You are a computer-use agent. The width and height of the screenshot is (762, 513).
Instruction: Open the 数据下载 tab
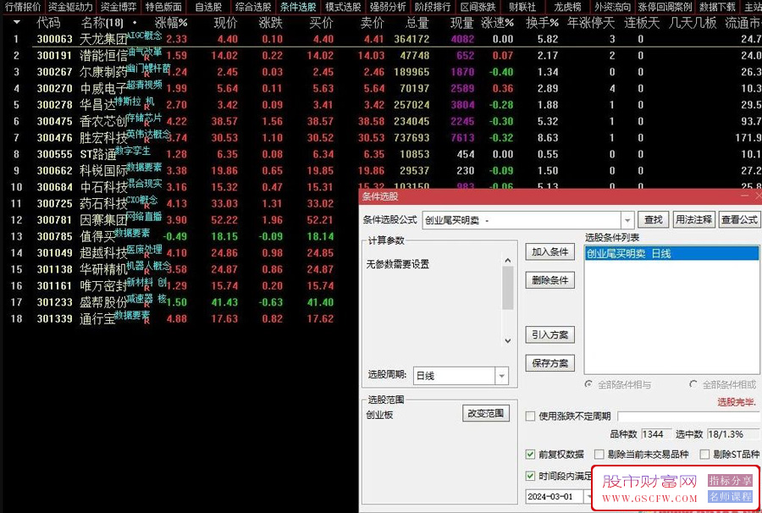[717, 7]
